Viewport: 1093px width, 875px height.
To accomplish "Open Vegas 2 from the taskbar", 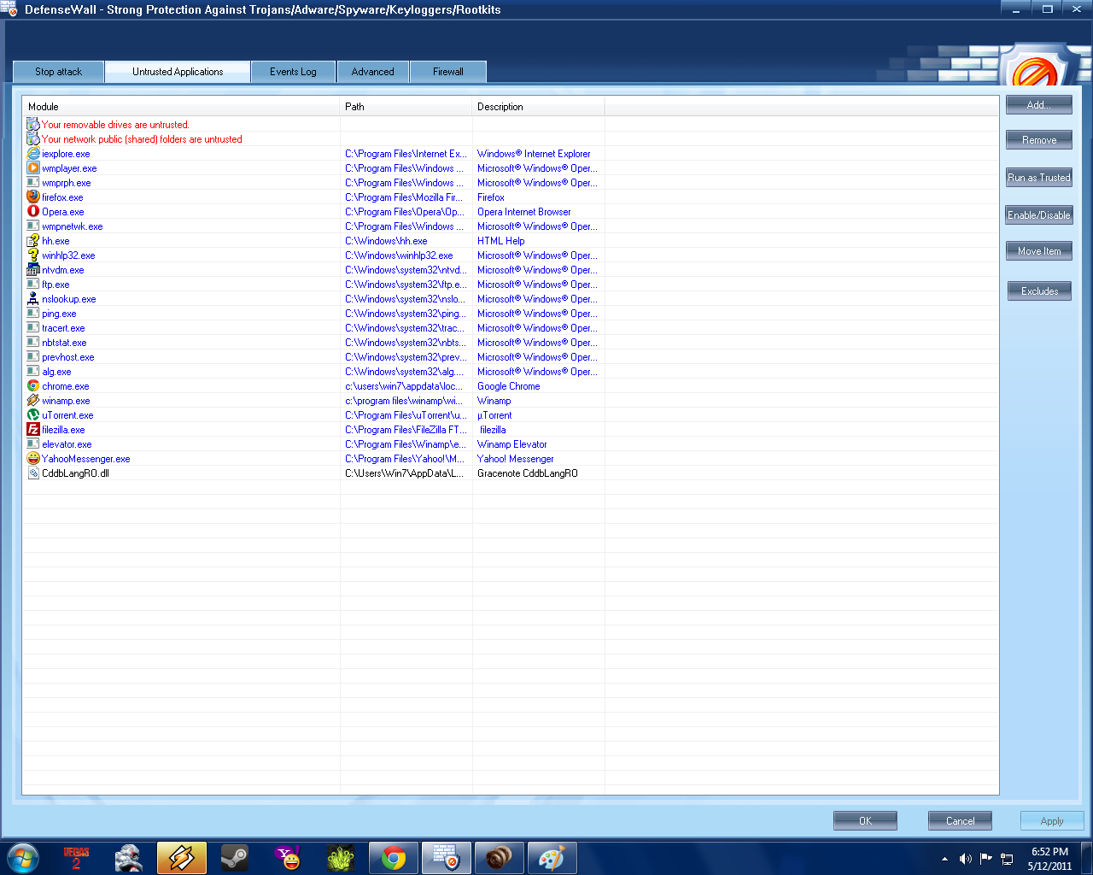I will tap(77, 858).
